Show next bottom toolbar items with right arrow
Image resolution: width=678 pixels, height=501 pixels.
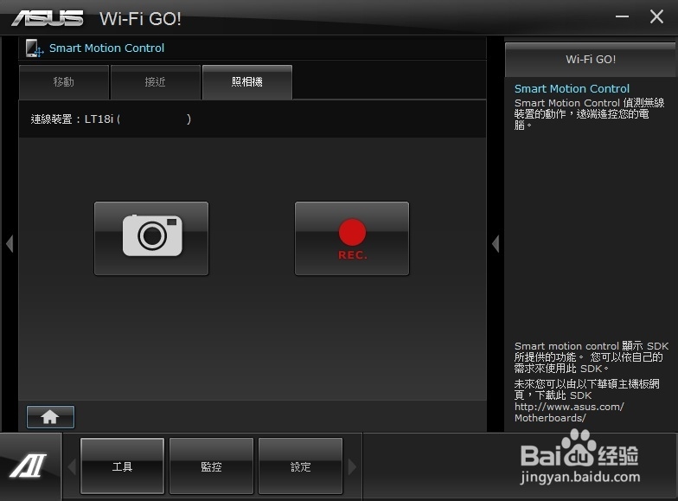click(352, 466)
